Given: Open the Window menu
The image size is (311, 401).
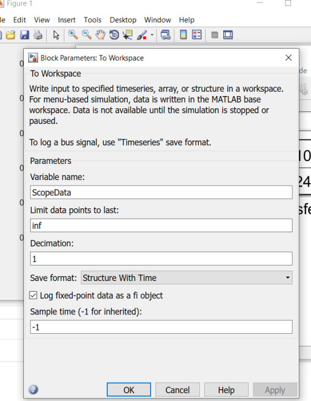Looking at the screenshot, I should pyautogui.click(x=158, y=20).
